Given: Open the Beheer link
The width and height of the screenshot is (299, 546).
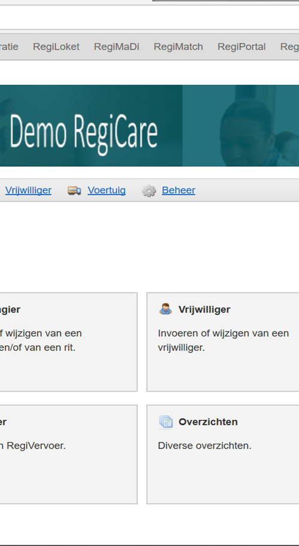Looking at the screenshot, I should pos(179,191).
